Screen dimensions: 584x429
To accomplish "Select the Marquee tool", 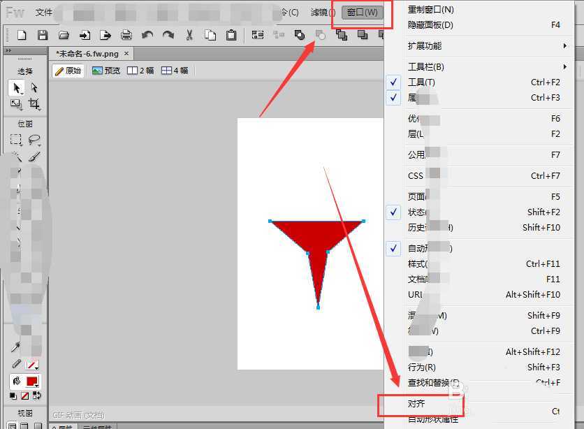I will click(x=15, y=140).
